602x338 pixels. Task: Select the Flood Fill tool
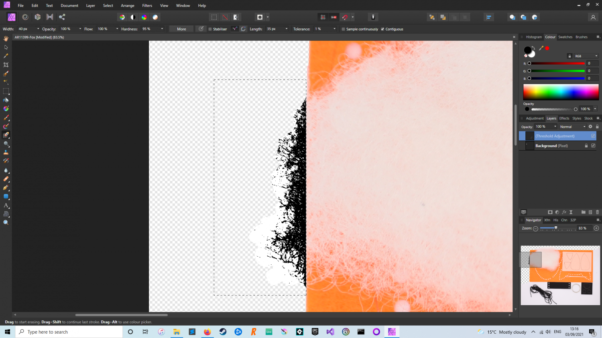pyautogui.click(x=6, y=100)
